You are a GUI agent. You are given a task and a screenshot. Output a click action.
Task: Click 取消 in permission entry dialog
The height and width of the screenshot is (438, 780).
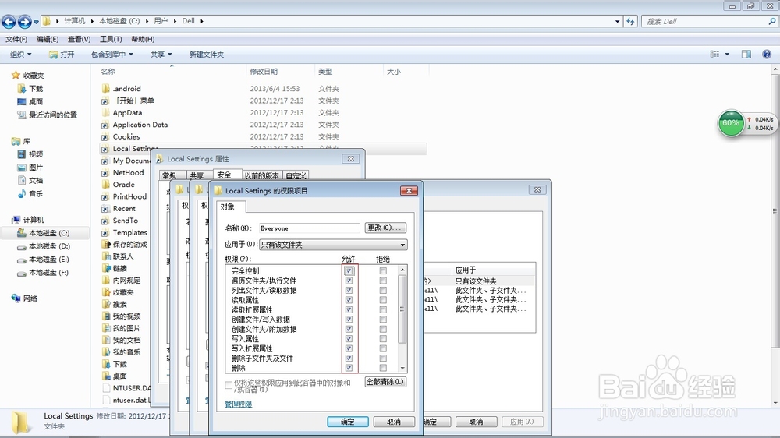click(x=394, y=422)
